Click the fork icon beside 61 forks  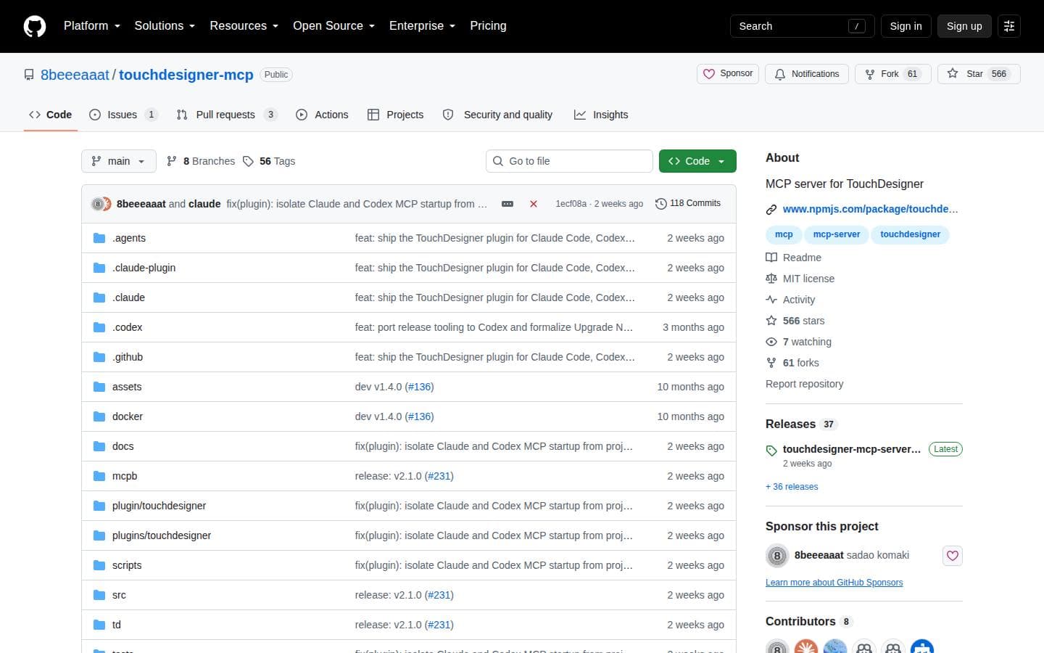click(x=771, y=363)
